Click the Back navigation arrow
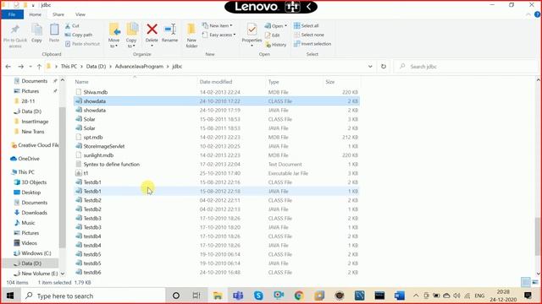The height and width of the screenshot is (304, 542). (x=8, y=67)
